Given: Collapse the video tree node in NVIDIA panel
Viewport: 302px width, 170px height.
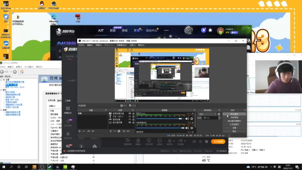Looking at the screenshot, I should (x=1, y=110).
